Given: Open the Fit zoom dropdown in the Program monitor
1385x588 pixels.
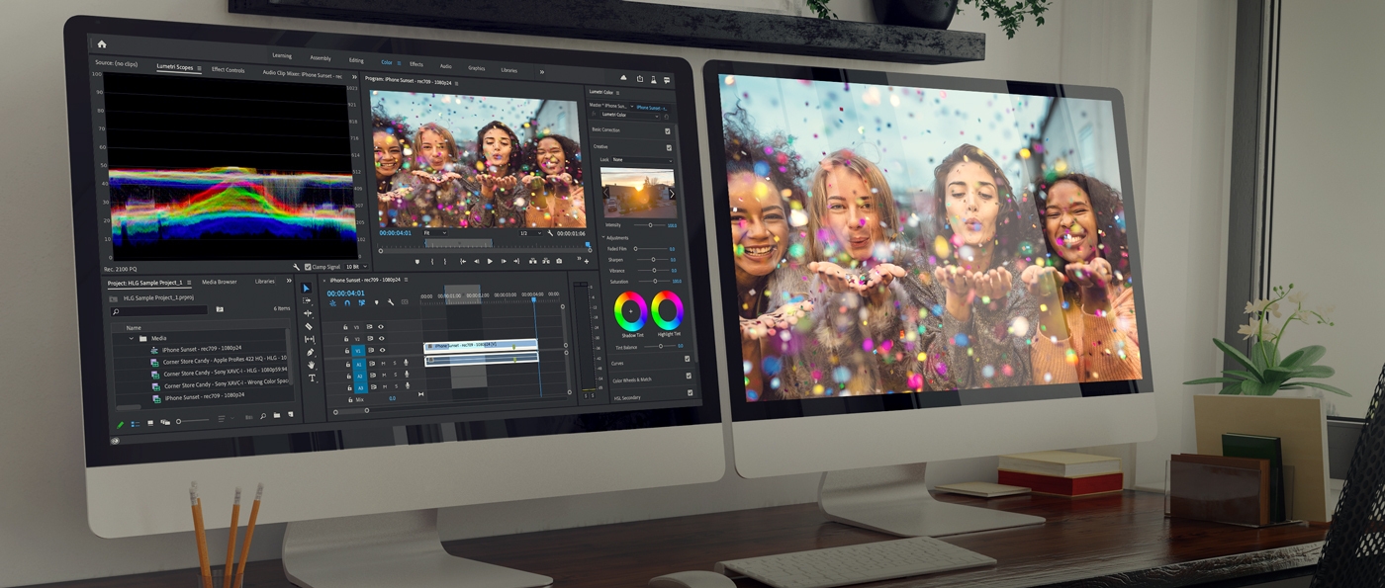Looking at the screenshot, I should point(434,233).
